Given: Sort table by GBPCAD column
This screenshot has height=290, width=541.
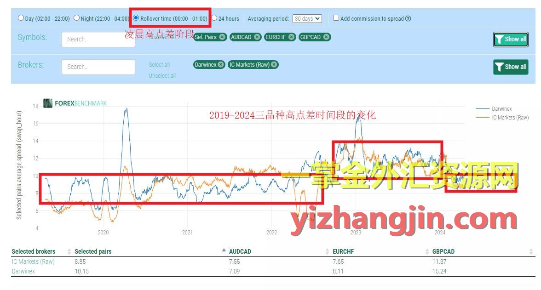Looking at the screenshot, I should 443,251.
